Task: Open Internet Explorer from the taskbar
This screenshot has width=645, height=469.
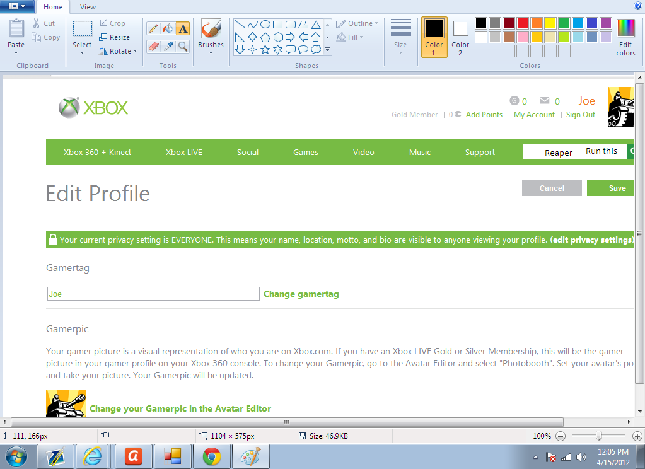Action: click(93, 456)
